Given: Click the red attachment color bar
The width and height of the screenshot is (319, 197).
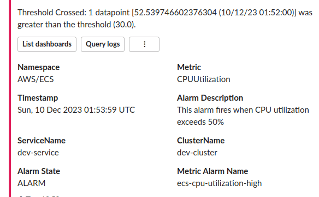Looking at the screenshot, I should click(10, 99).
